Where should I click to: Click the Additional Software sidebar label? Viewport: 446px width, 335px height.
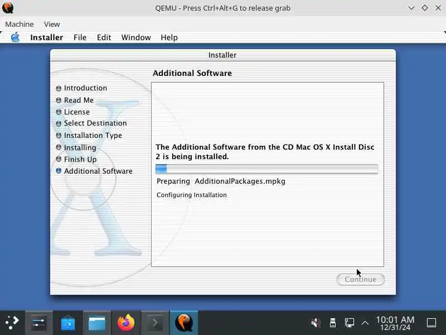[x=98, y=171]
